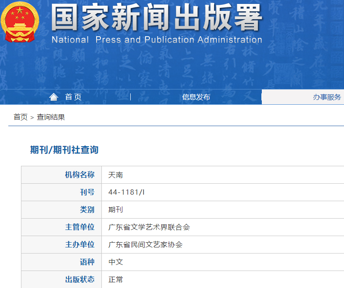Screen dimensions: 344x288
Task: Open the 信息发布 navigation tab
Action: point(196,97)
